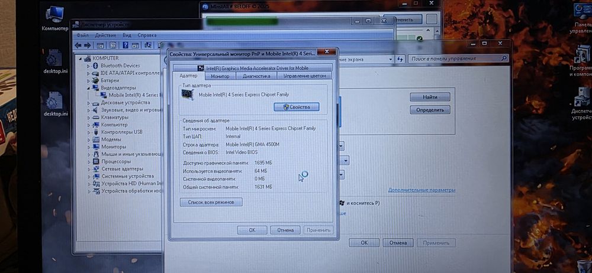The width and height of the screenshot is (592, 273).
Task: Click the scan for hardware changes toolbar icon
Action: [x=147, y=45]
